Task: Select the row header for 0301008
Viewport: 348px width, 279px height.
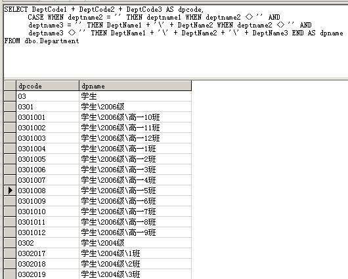Action: pos(10,191)
